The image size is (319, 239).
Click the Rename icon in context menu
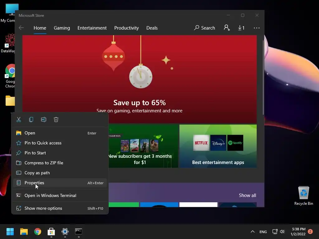point(44,119)
